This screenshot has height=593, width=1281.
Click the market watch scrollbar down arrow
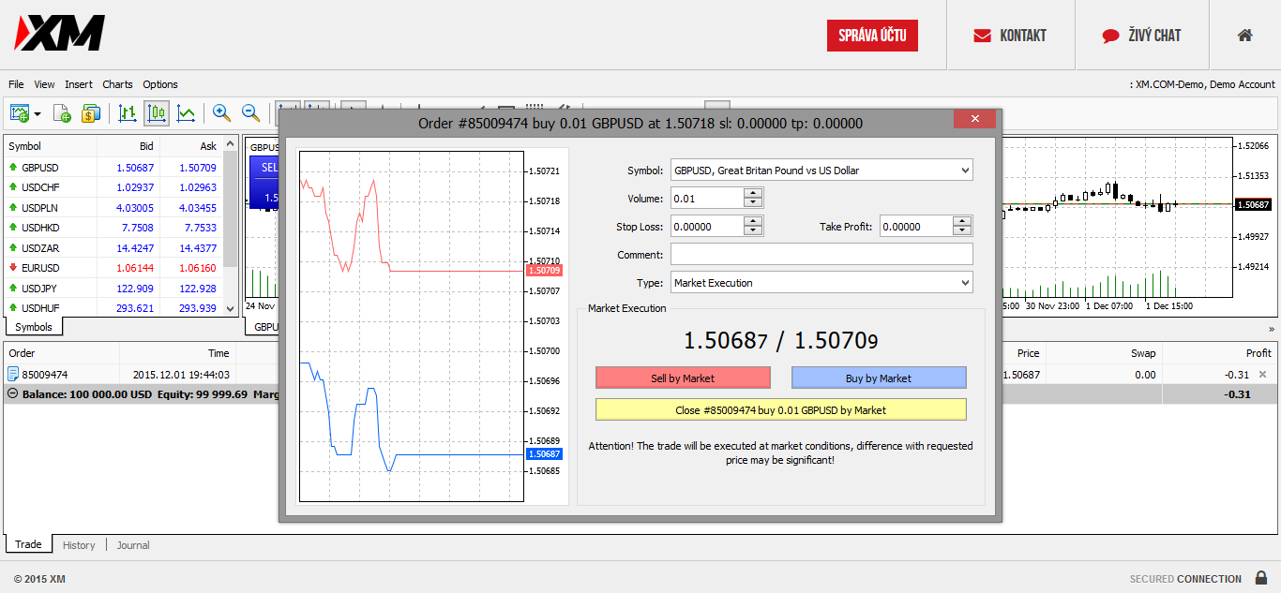[231, 308]
